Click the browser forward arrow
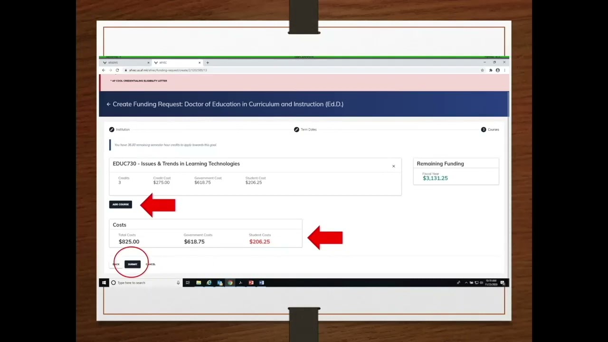This screenshot has width=608, height=342. tap(110, 70)
